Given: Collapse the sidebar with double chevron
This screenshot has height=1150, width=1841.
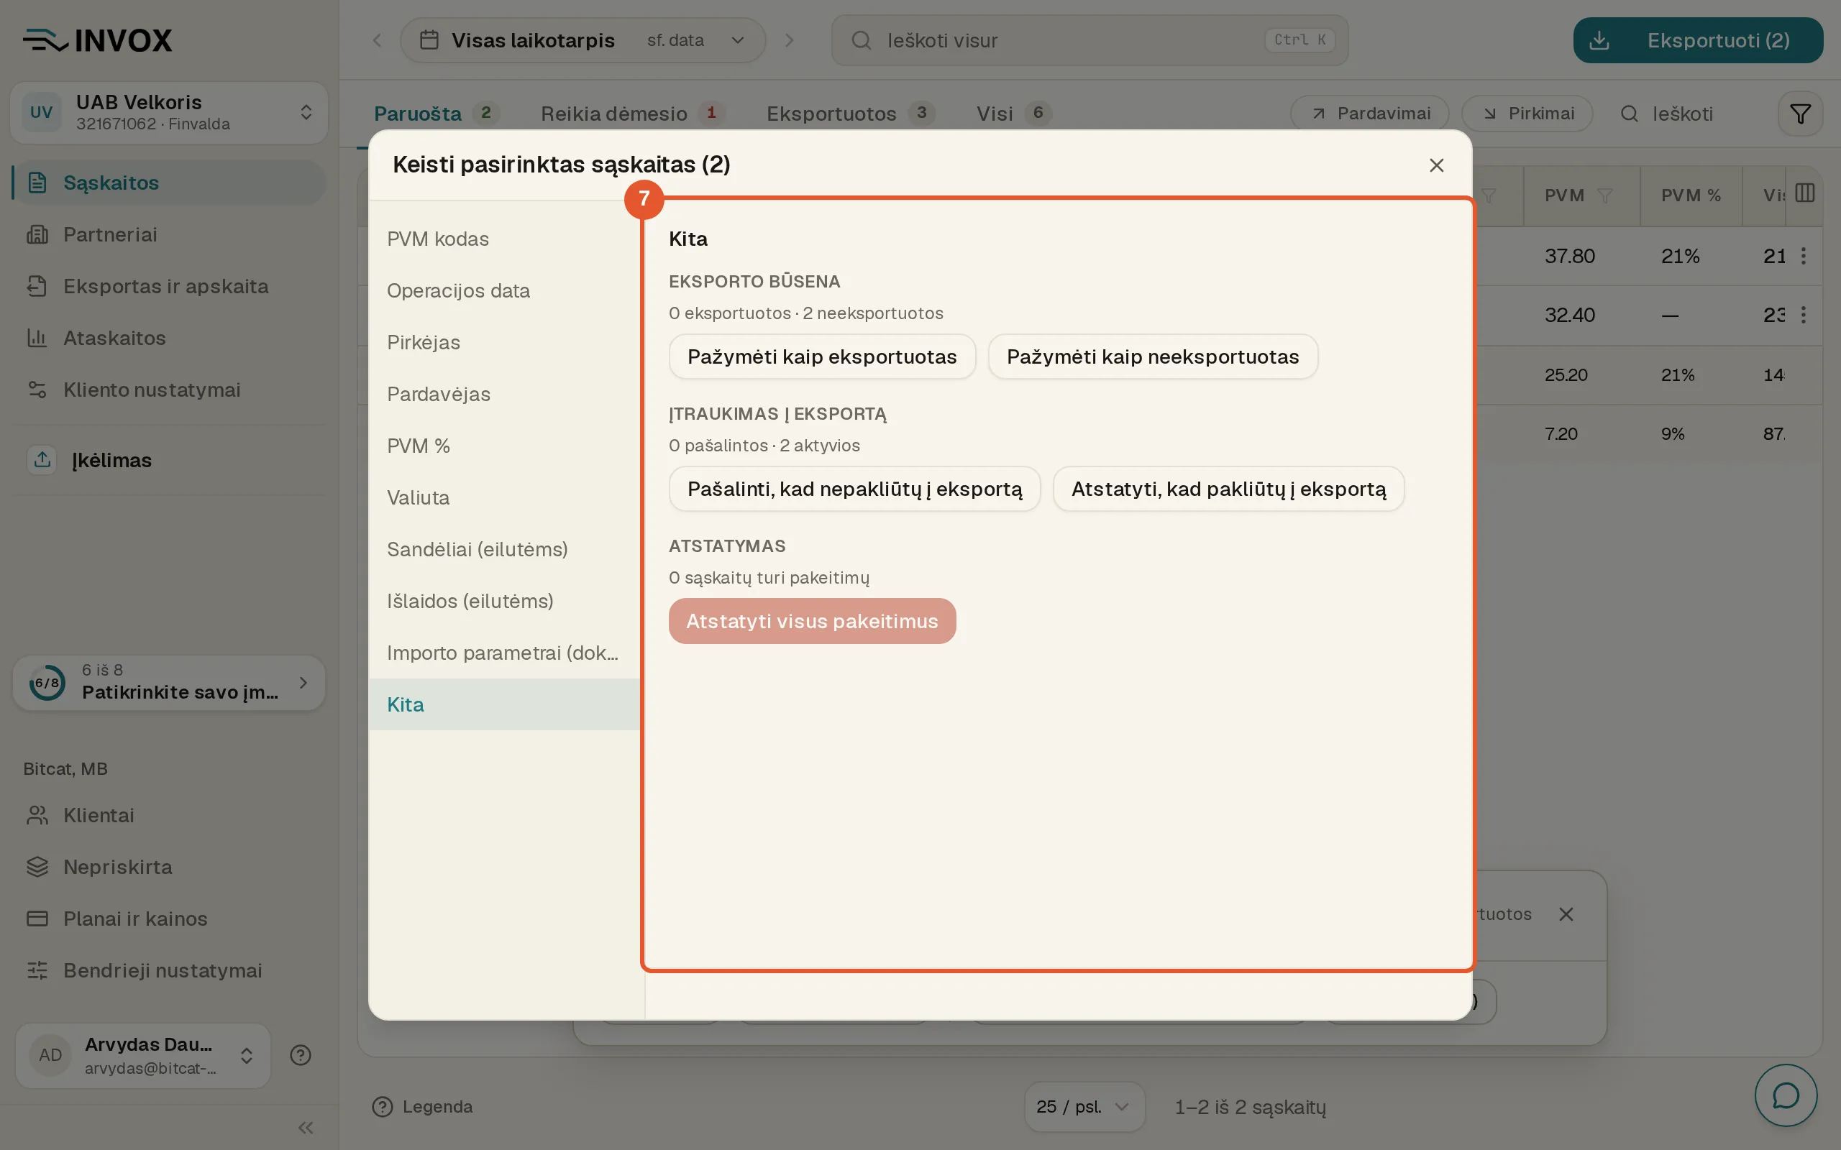Looking at the screenshot, I should coord(306,1127).
